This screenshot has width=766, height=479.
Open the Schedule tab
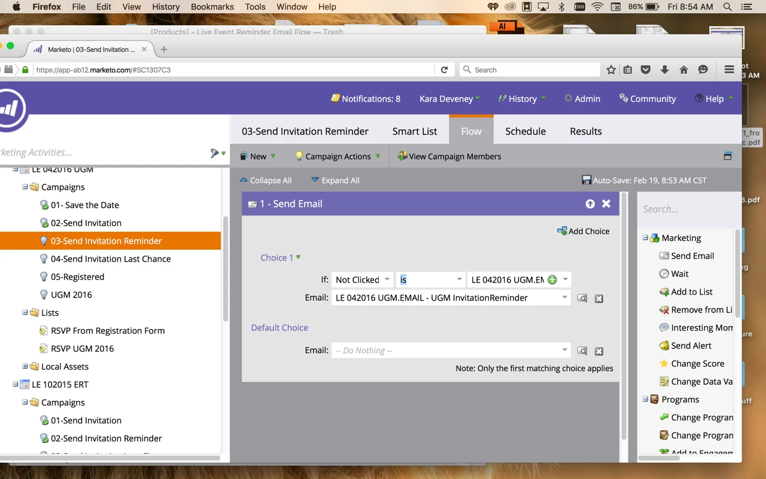pyautogui.click(x=525, y=131)
